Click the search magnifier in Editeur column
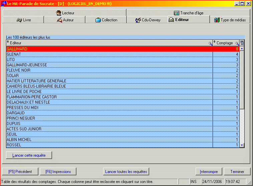This screenshot has height=186, width=253. tap(210, 43)
